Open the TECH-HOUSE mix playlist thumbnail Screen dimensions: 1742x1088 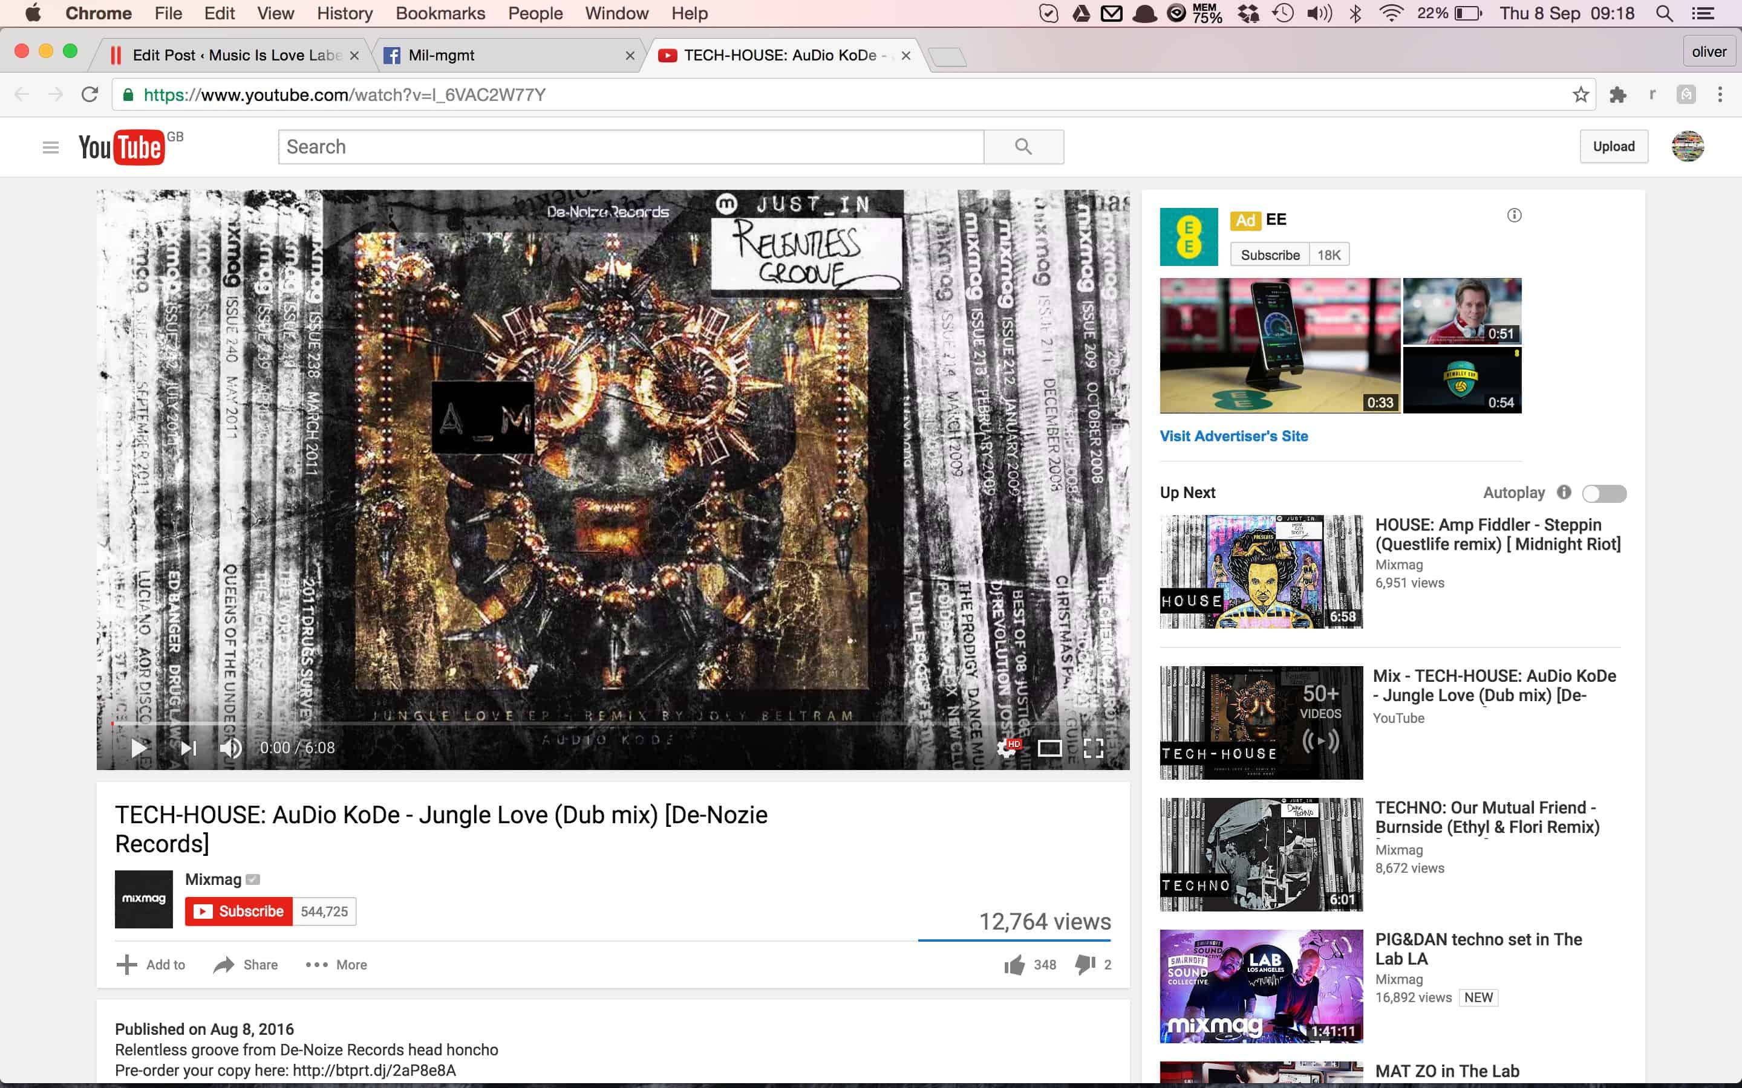point(1261,722)
